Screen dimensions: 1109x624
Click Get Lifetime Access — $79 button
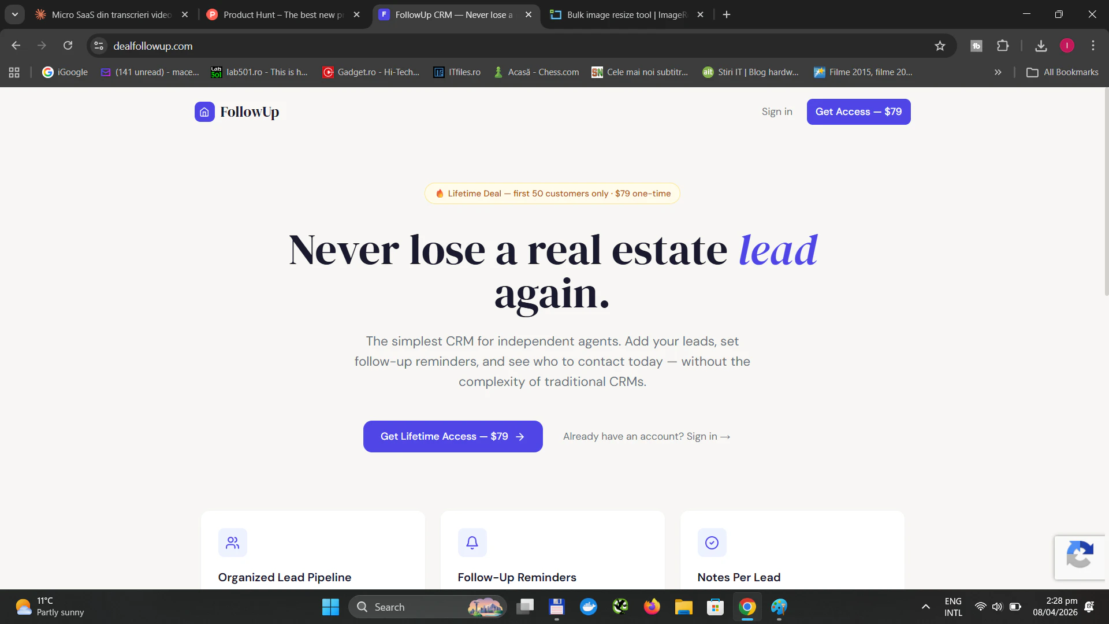(x=453, y=436)
